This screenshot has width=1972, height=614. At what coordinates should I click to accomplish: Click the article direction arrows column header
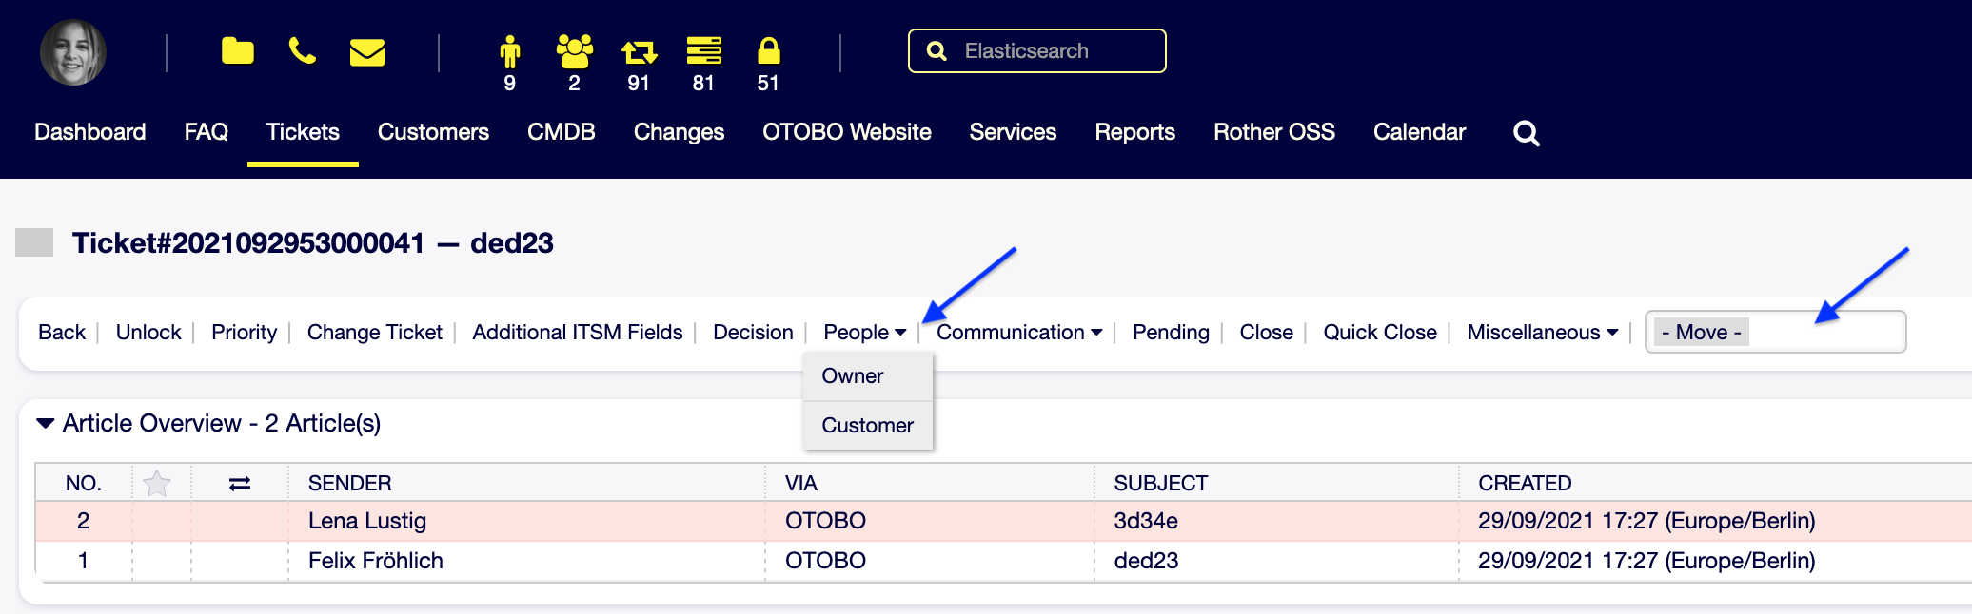point(240,484)
